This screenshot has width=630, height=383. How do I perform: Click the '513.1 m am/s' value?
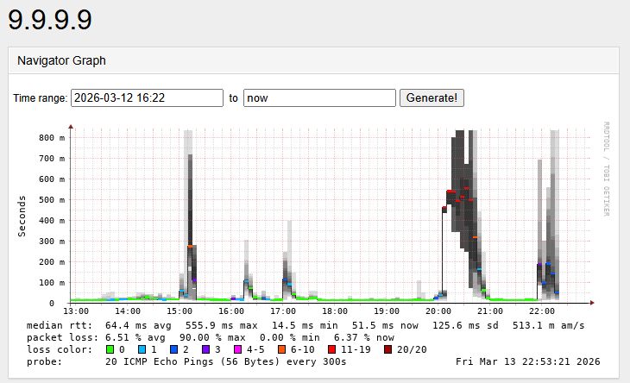(x=548, y=325)
